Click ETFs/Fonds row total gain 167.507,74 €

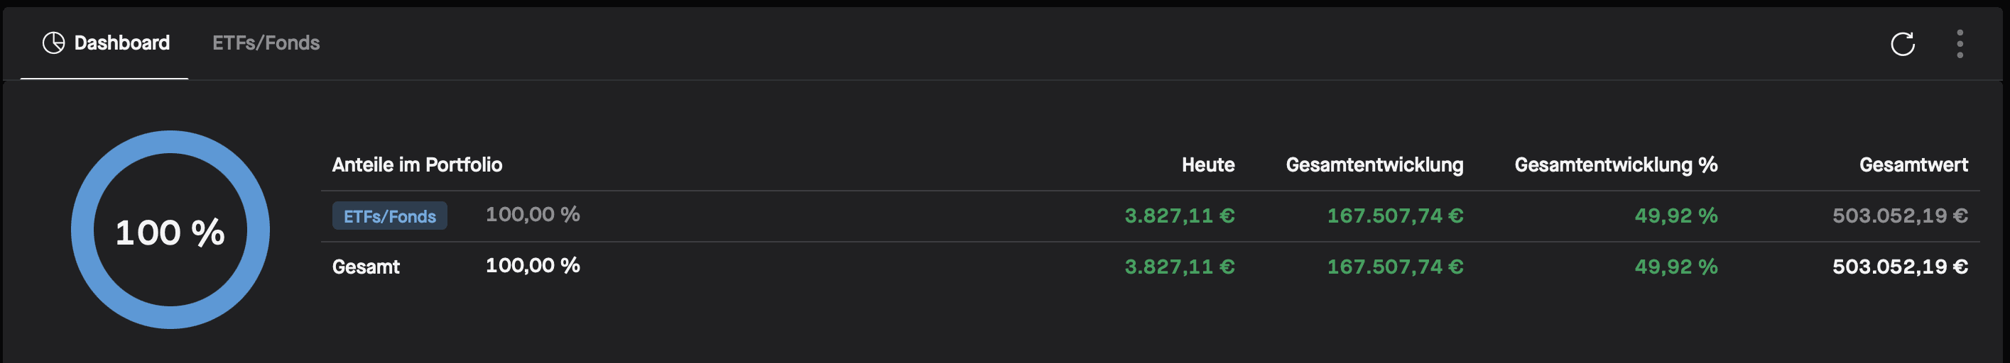(1394, 216)
